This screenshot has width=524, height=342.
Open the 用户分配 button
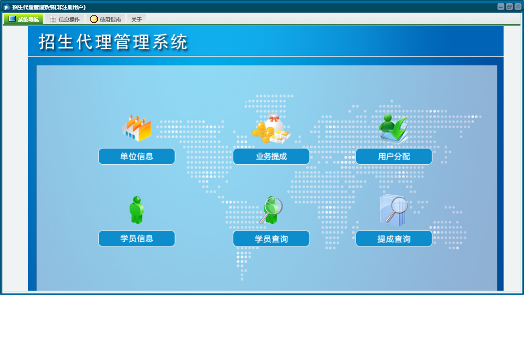click(394, 156)
